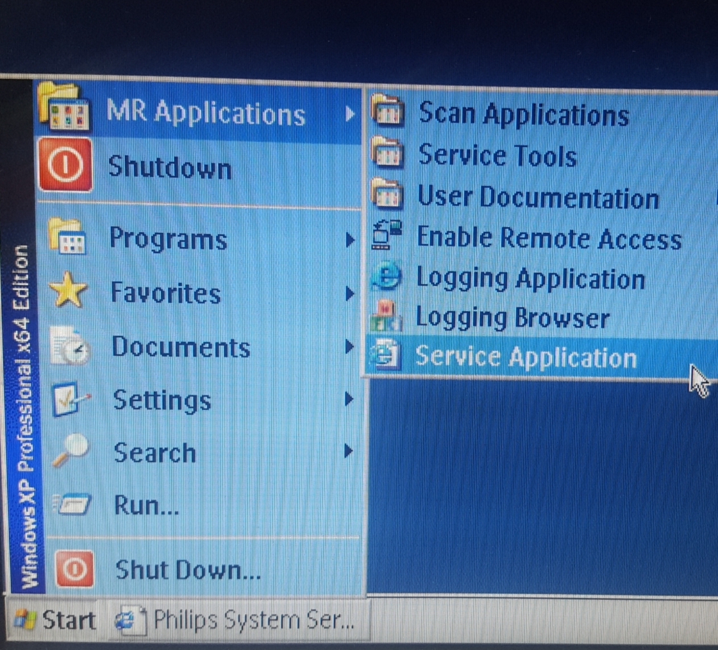Expand the Documents submenu arrow
Viewport: 718px width, 650px height.
pyautogui.click(x=349, y=346)
